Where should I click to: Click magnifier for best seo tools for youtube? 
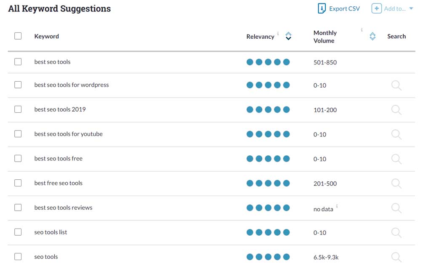[396, 135]
